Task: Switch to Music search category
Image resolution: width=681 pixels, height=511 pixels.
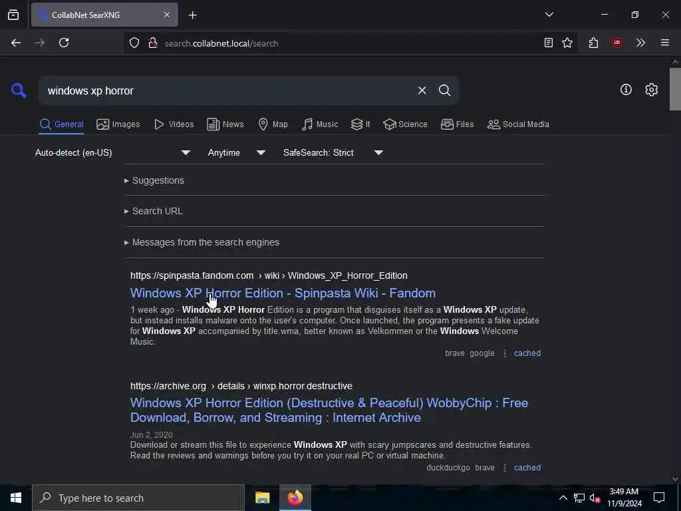Action: click(320, 124)
